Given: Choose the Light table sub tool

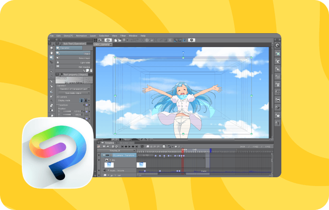Looking at the screenshot, I should coord(73,62).
